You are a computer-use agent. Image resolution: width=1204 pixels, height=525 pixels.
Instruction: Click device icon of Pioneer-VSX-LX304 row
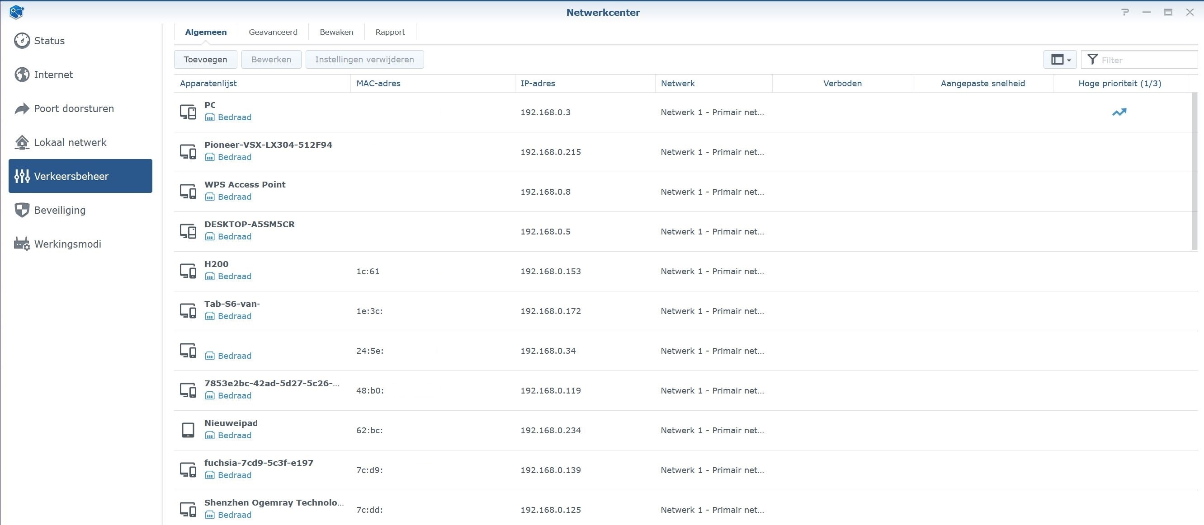tap(188, 152)
